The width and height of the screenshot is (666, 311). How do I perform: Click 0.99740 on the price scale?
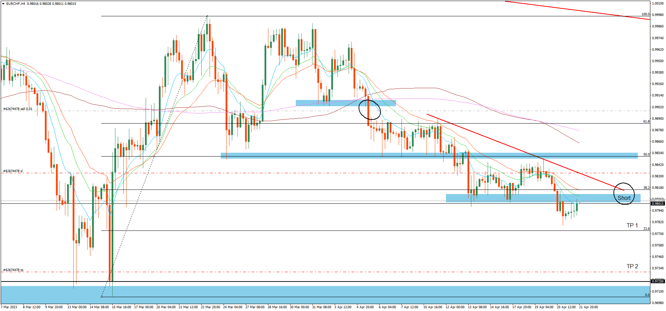[x=658, y=38]
